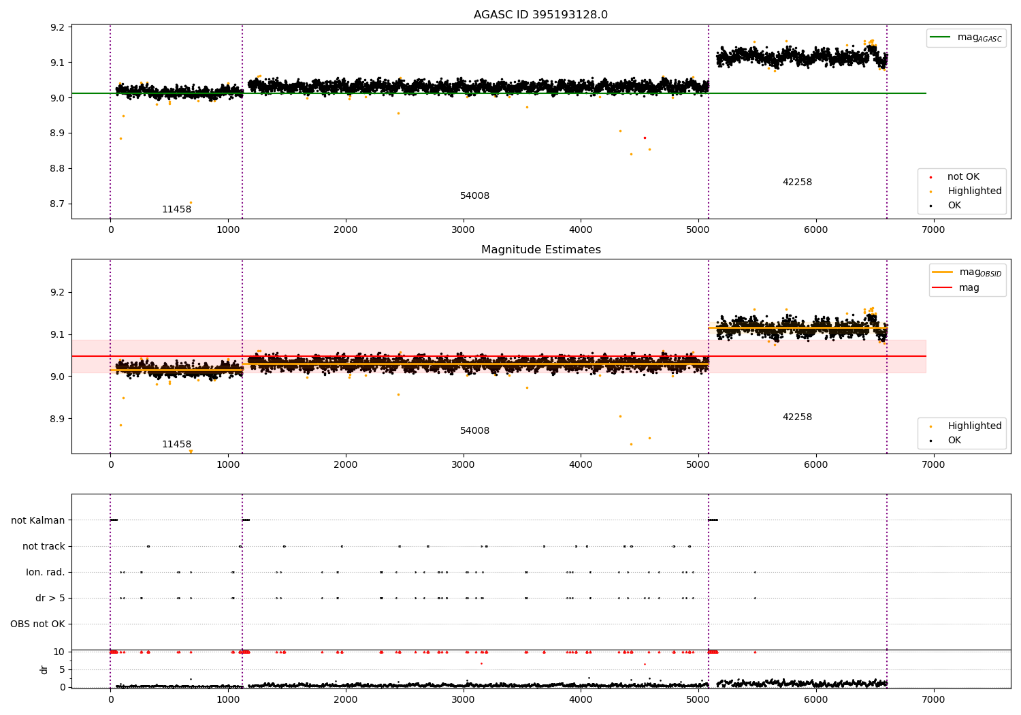Click y-tick 8.9 on Magnitude Estimates plot

[x=57, y=419]
